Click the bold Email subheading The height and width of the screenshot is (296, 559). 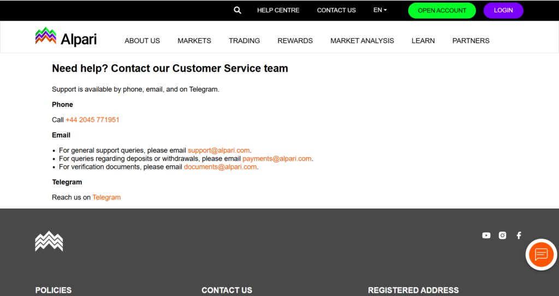coord(61,135)
